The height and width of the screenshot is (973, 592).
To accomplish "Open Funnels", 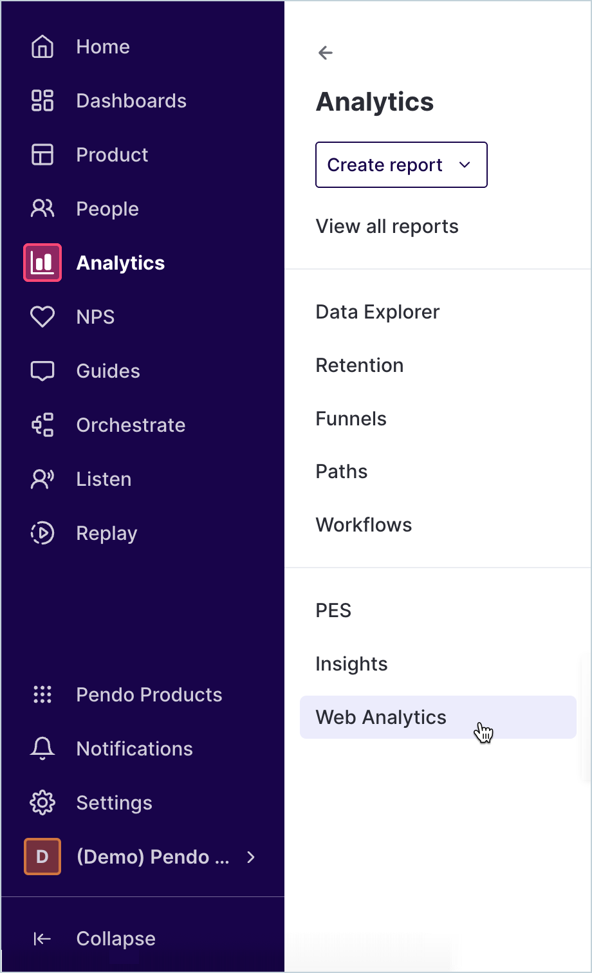I will click(x=351, y=419).
